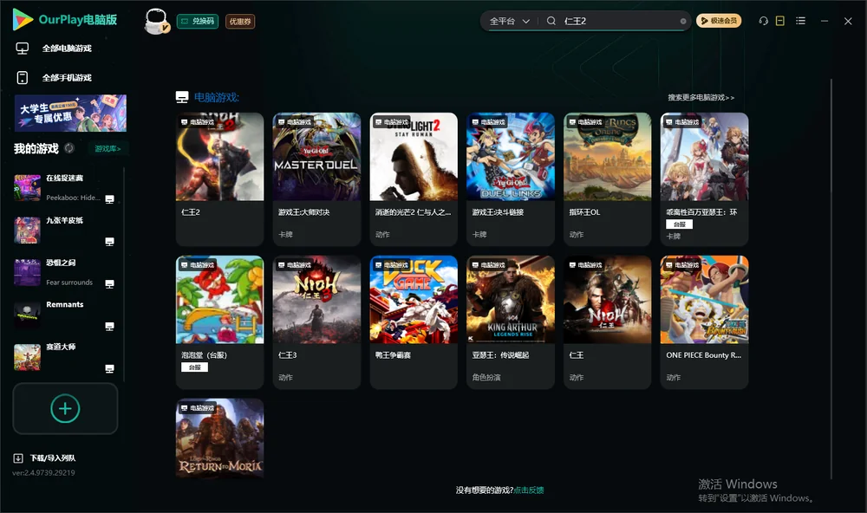Screen dimensions: 867x513
Task: Open 游戏库 library link
Action: point(108,148)
